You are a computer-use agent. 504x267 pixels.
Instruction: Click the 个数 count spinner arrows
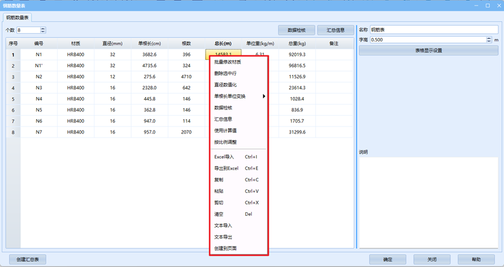pyautogui.click(x=43, y=30)
